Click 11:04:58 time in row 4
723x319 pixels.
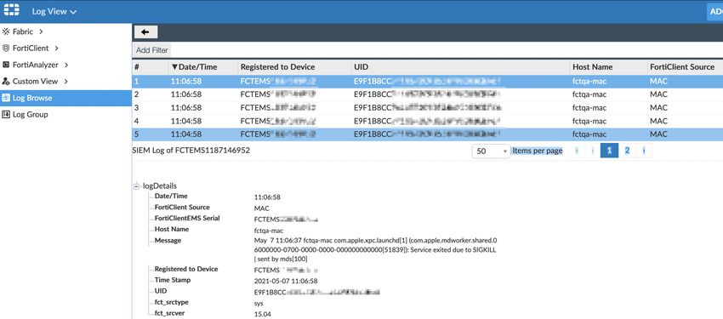pyautogui.click(x=185, y=122)
